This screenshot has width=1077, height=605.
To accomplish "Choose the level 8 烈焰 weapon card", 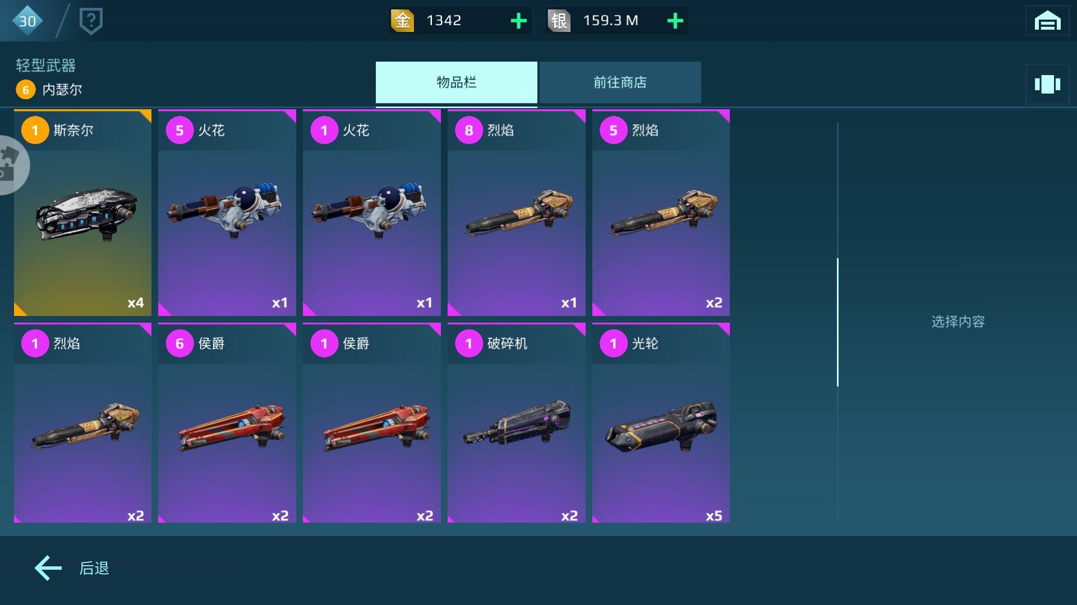I will (x=517, y=213).
